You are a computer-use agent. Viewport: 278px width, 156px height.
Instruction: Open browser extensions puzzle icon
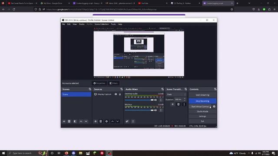[269, 10]
